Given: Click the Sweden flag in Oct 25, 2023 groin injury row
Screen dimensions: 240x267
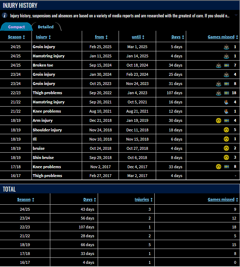Looking at the screenshot, I should click(227, 84).
